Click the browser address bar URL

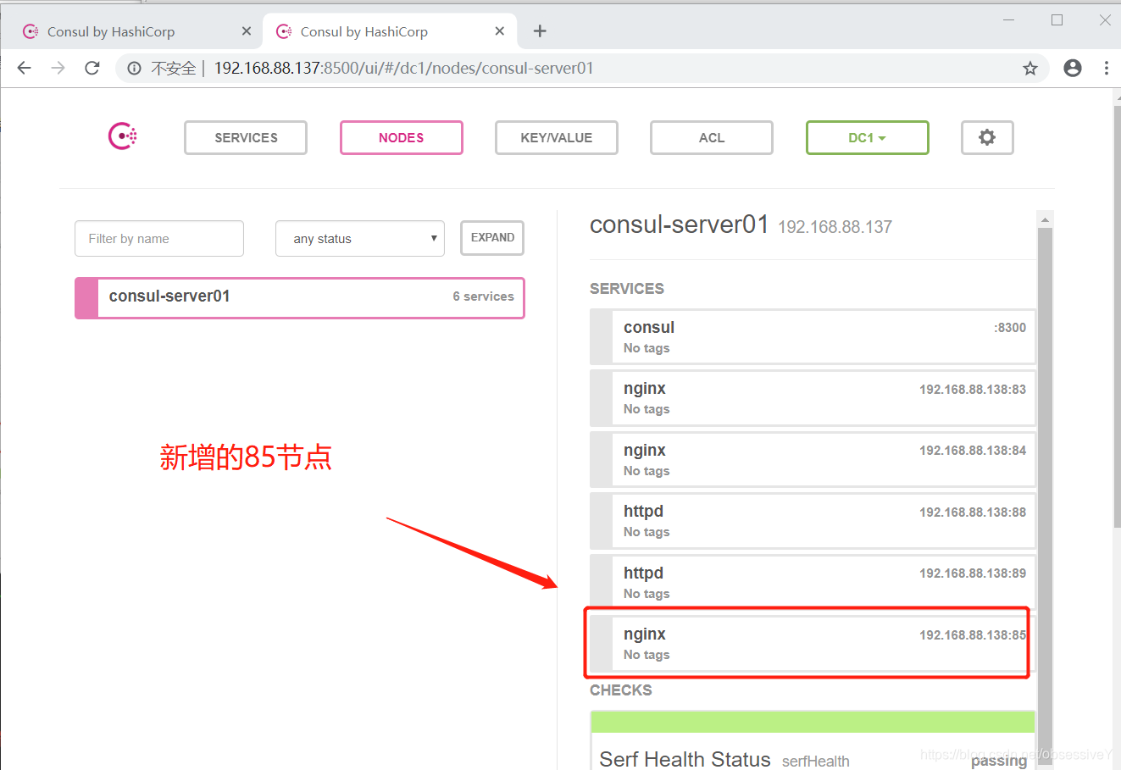pos(403,68)
